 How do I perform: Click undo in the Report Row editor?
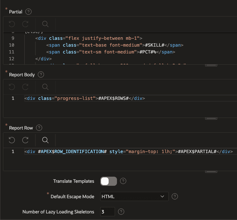11,140
